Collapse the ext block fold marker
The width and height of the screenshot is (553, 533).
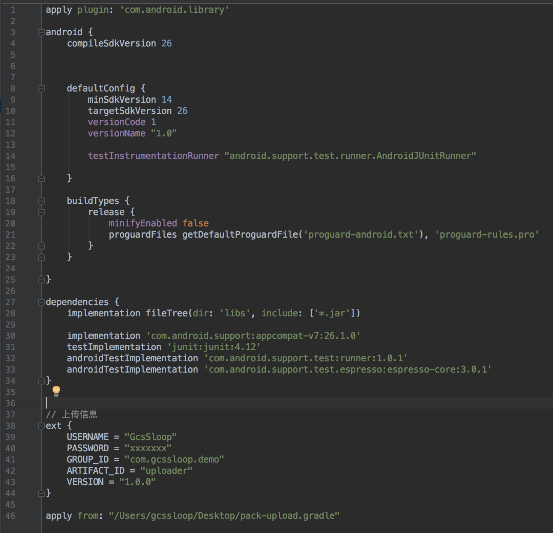41,426
